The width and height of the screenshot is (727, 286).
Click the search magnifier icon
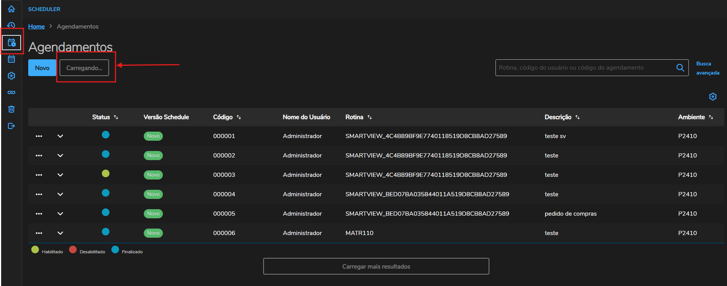coord(680,68)
